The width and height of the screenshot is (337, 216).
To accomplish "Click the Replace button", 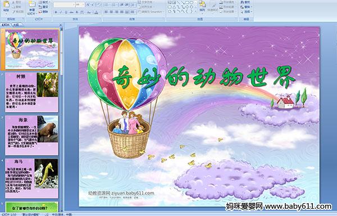I will click(x=246, y=7).
